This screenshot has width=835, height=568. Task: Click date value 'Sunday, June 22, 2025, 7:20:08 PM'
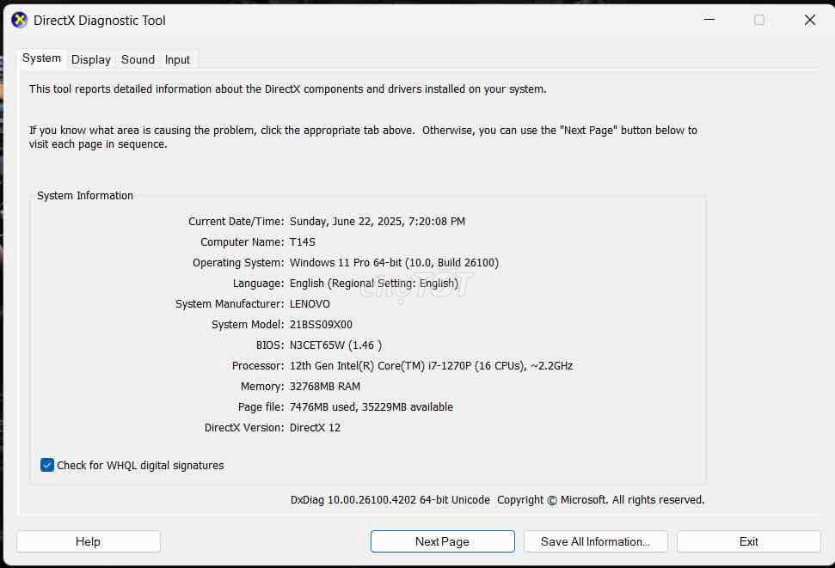click(x=378, y=221)
